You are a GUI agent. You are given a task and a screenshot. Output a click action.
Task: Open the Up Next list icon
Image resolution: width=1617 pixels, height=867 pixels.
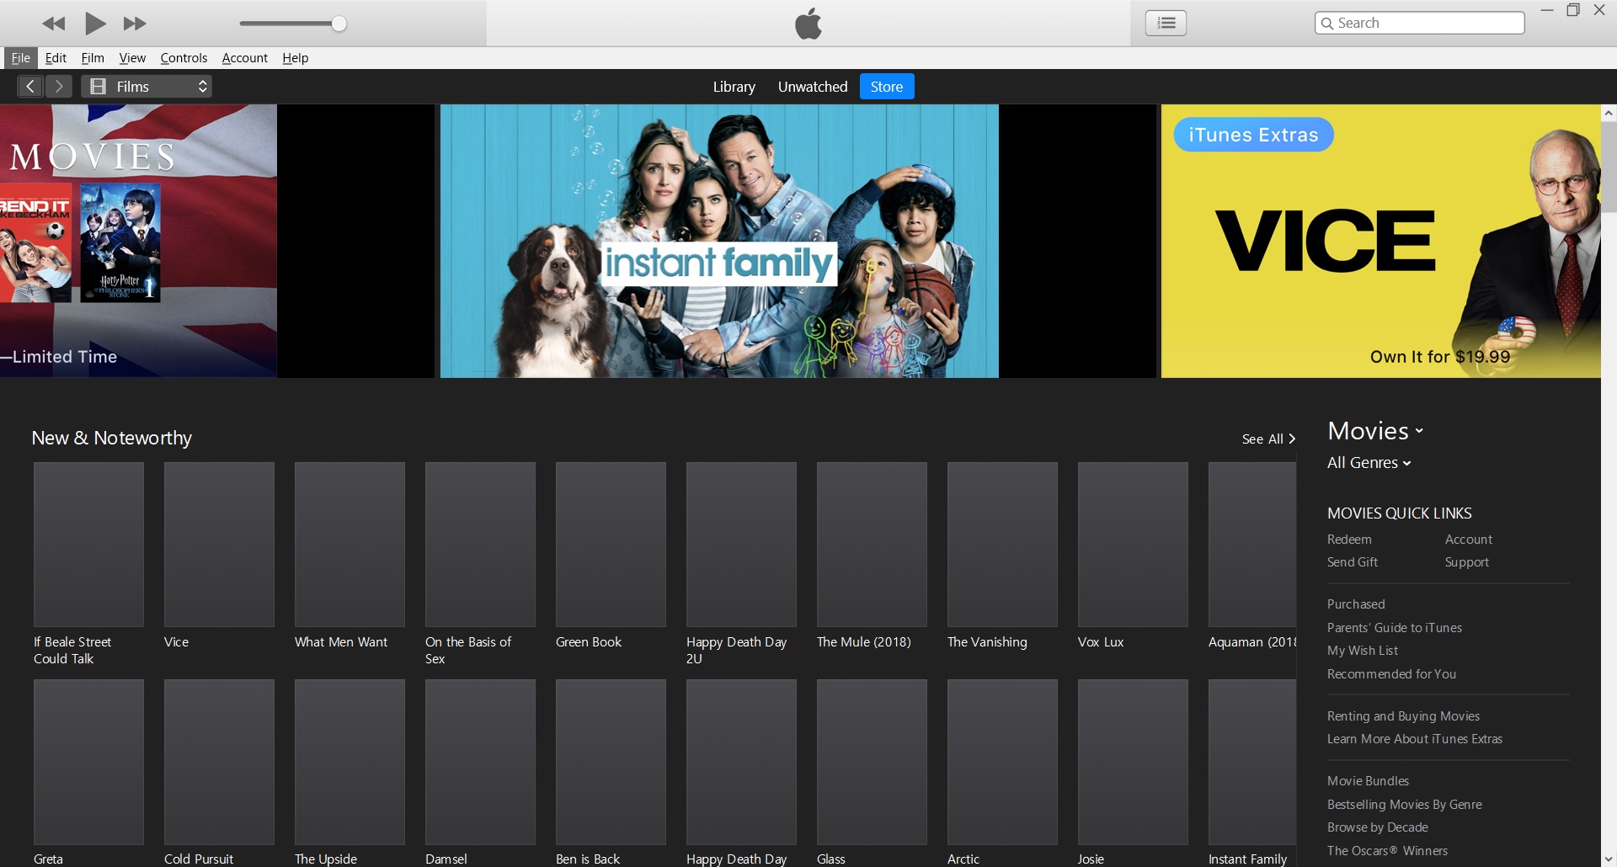pyautogui.click(x=1166, y=23)
